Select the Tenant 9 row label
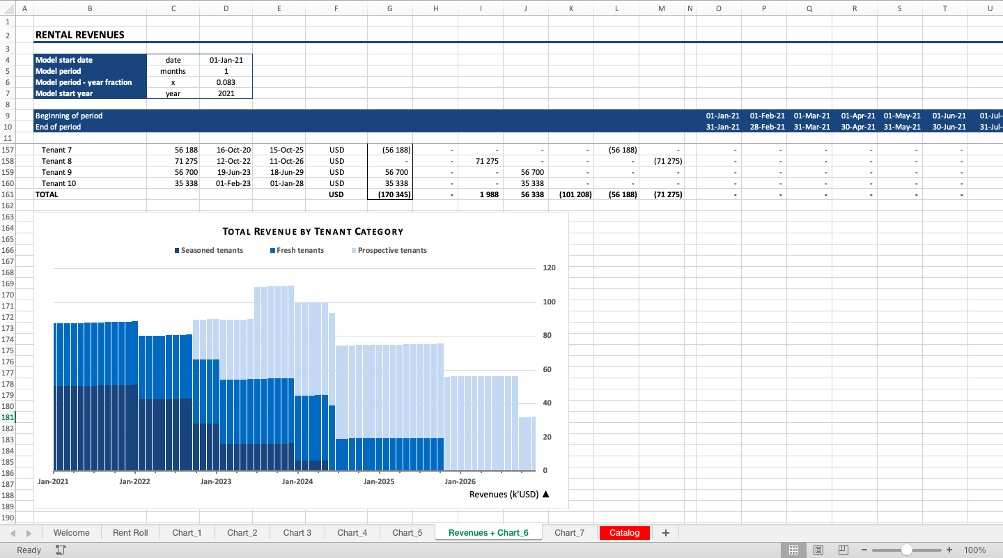 coord(57,172)
